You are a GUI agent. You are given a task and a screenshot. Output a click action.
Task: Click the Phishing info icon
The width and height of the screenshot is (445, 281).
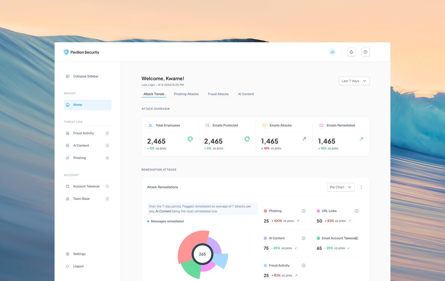pyautogui.click(x=304, y=211)
